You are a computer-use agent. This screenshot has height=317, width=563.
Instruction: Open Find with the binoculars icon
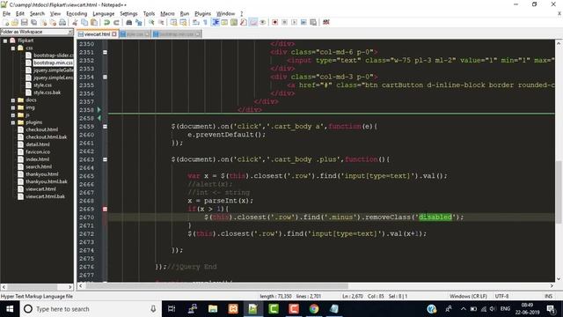point(129,22)
